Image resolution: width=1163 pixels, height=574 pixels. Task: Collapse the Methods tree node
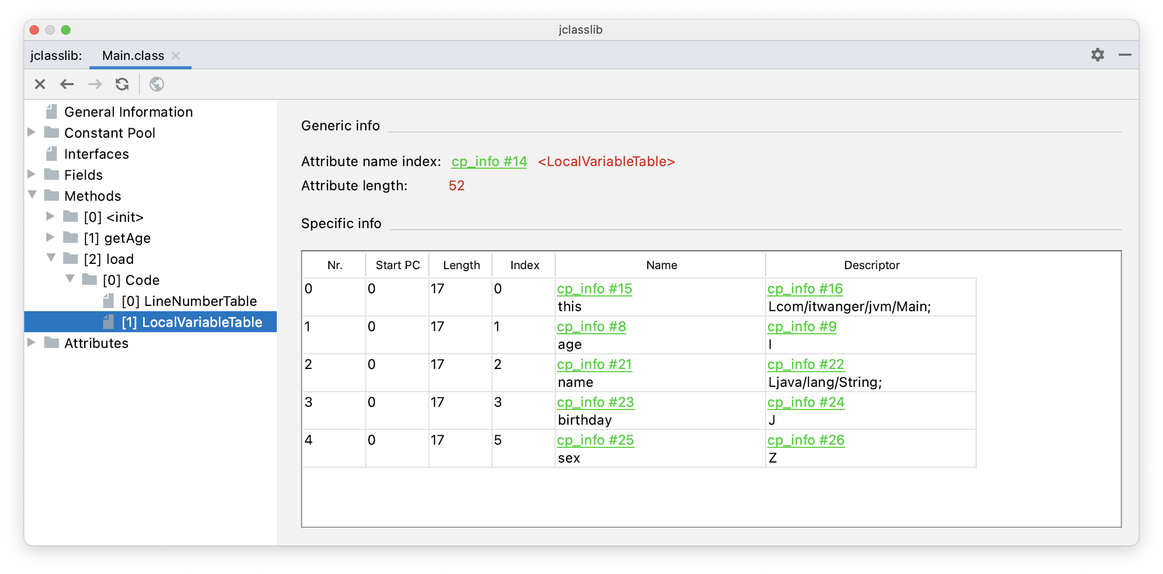tap(32, 196)
